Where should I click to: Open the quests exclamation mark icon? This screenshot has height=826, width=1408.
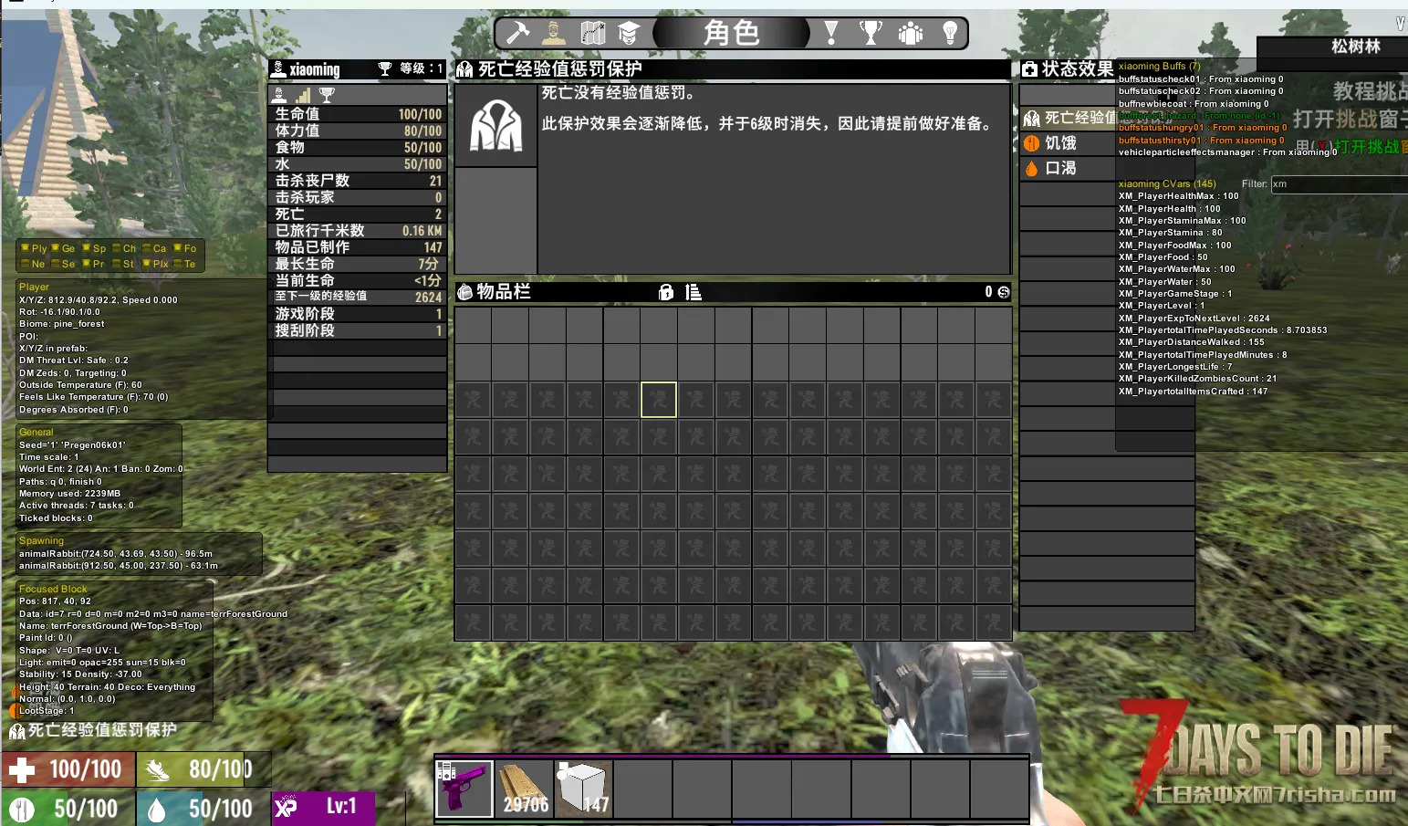[x=830, y=34]
